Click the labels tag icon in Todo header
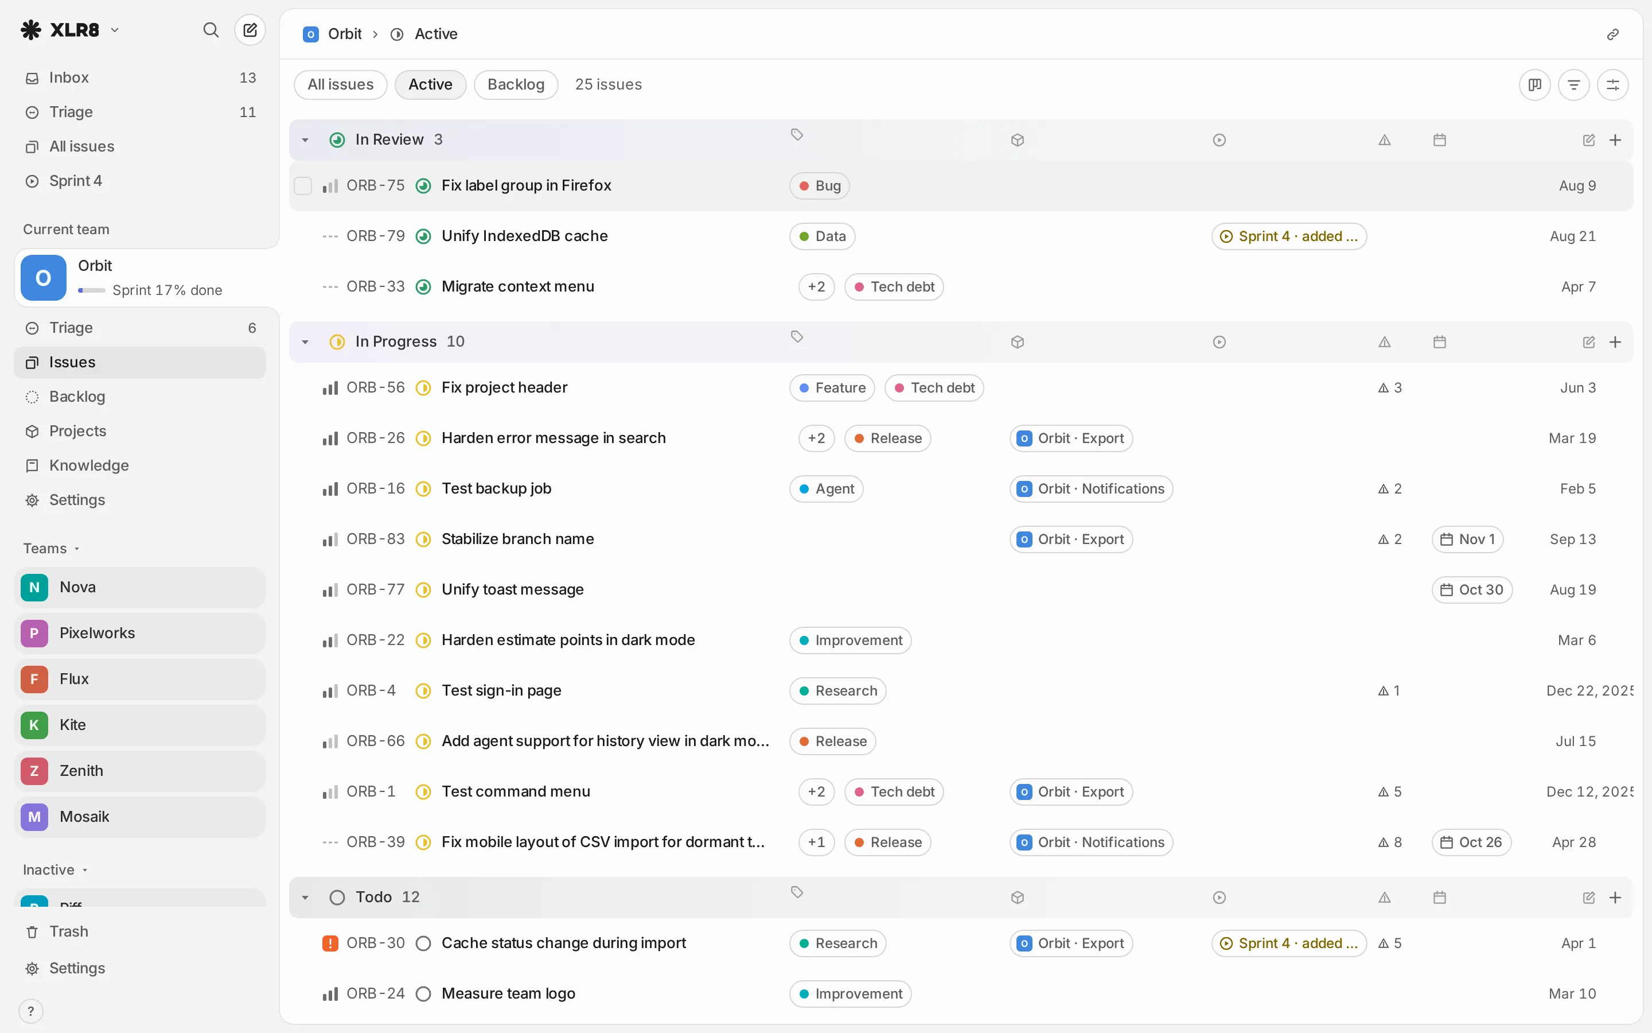Image resolution: width=1652 pixels, height=1033 pixels. (797, 892)
